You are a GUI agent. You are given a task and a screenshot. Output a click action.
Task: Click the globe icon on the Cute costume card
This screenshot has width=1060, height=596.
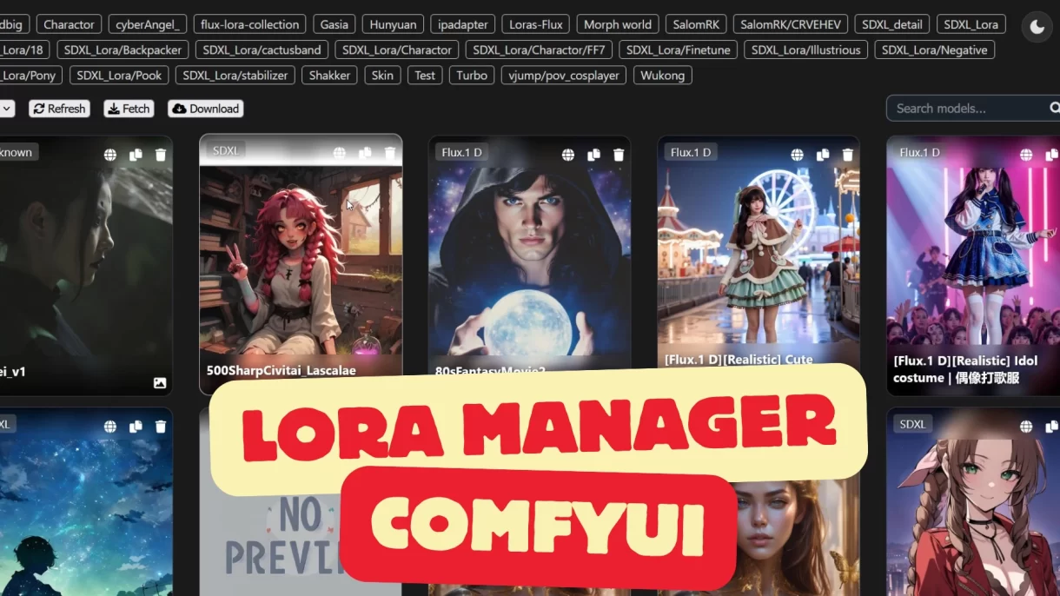tap(797, 155)
